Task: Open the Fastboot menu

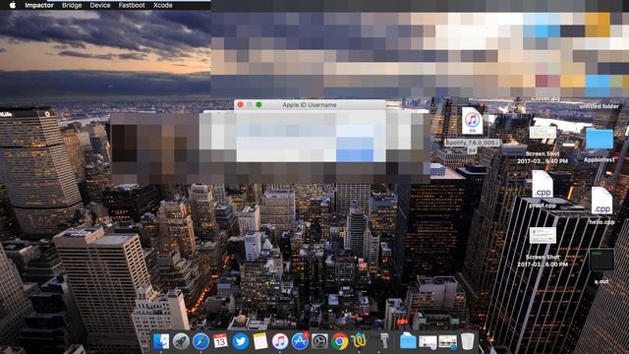Action: coord(132,5)
